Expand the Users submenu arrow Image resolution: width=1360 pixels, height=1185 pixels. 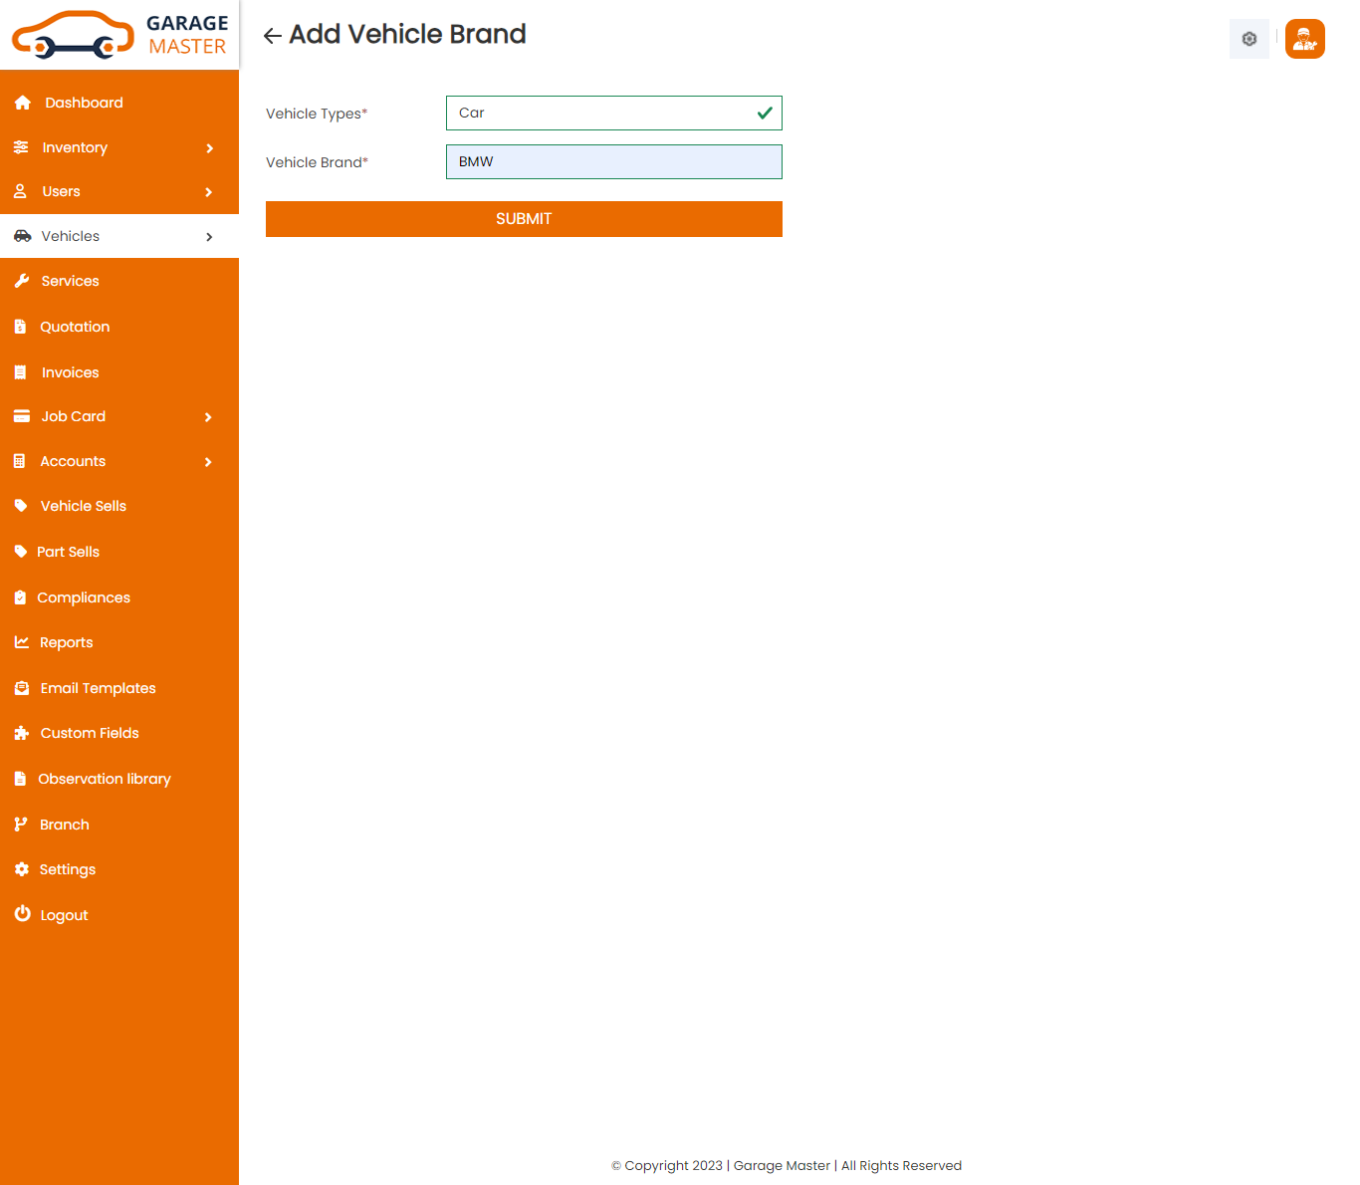coord(209,192)
